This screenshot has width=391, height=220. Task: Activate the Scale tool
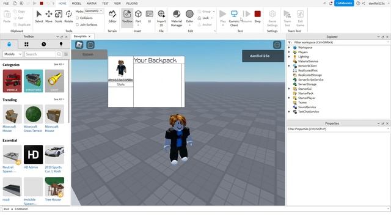pyautogui.click(x=59, y=16)
